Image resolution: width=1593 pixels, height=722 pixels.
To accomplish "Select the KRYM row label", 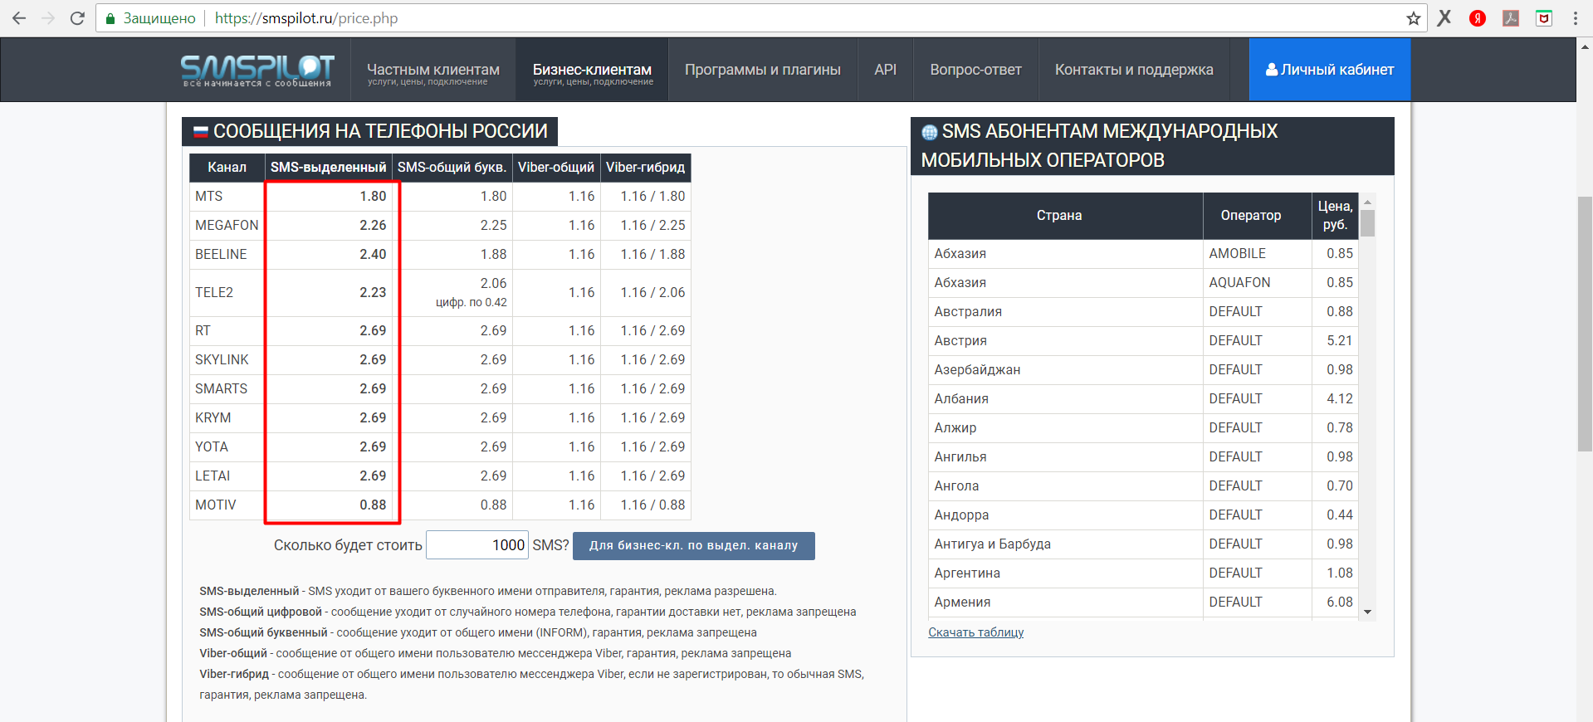I will (213, 418).
